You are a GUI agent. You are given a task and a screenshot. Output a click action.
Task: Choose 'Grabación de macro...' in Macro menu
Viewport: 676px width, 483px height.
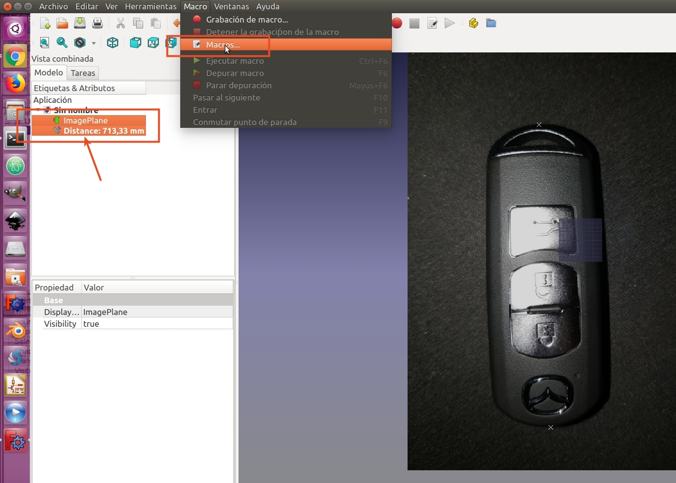(x=286, y=20)
